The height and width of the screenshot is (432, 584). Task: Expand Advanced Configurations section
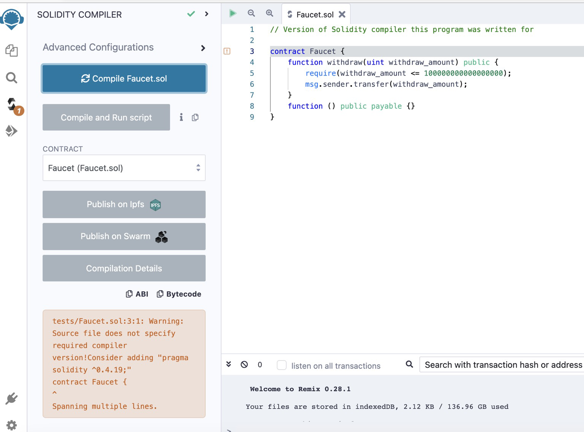tap(203, 48)
